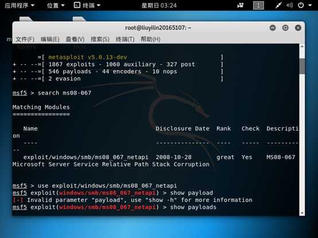The height and width of the screenshot is (238, 318).
Task: Click the 'Matching Modules' heading
Action: tap(41, 107)
